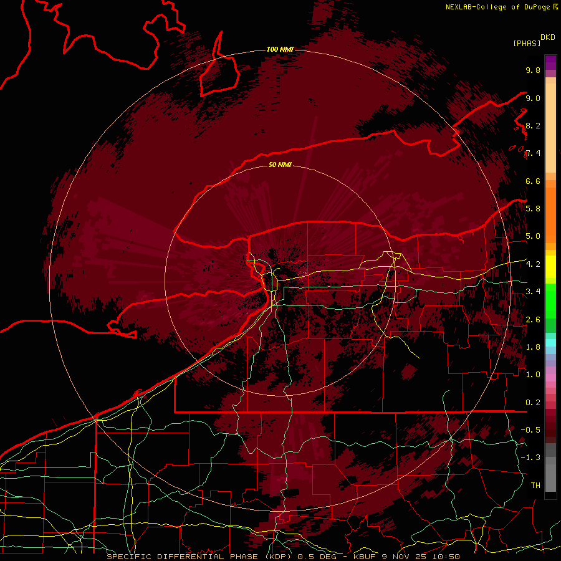Click the 9.8 value on the color scale
Screen dimensions: 561x561
pyautogui.click(x=533, y=70)
